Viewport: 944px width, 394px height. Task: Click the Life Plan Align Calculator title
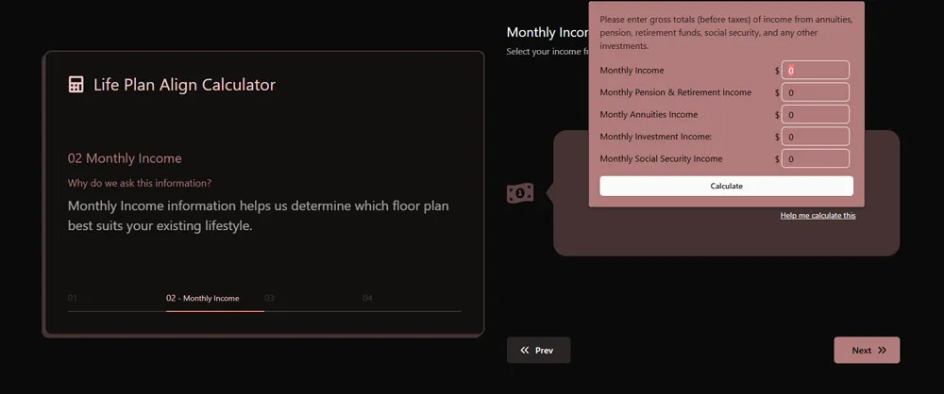184,85
